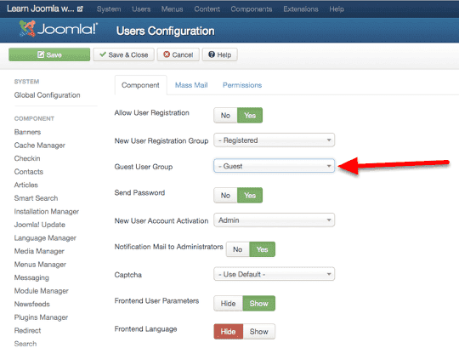Open the Menus menu

pyautogui.click(x=172, y=9)
